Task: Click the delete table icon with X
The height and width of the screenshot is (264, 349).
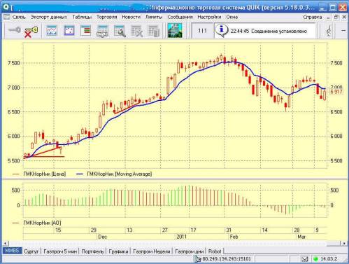Action: coord(136,31)
